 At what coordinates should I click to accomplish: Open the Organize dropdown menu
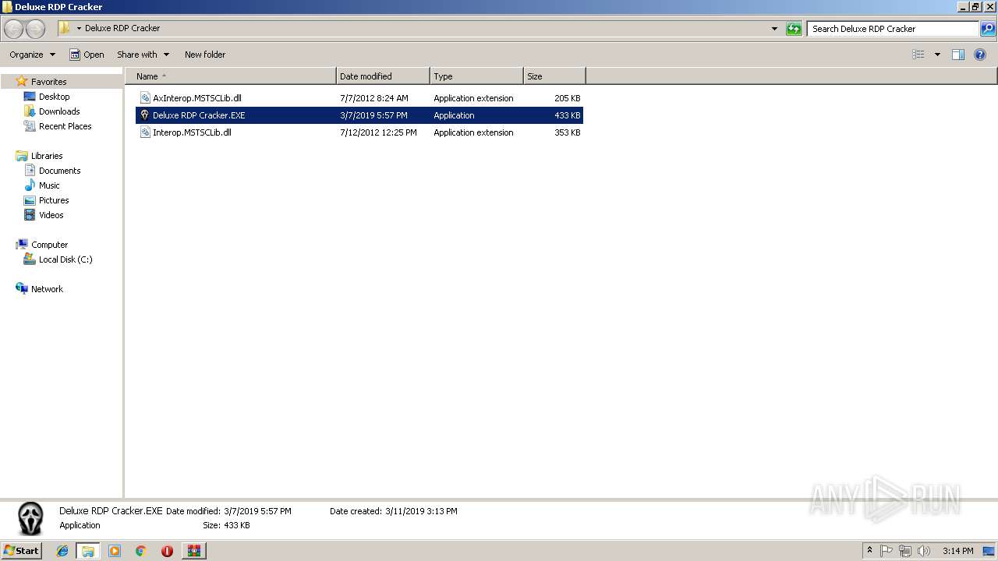tap(32, 55)
